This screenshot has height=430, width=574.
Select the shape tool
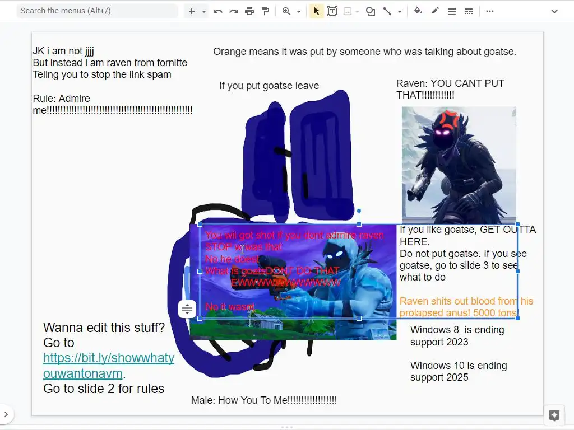[x=371, y=11]
